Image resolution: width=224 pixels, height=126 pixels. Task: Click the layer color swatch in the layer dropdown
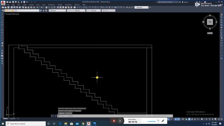14,10
